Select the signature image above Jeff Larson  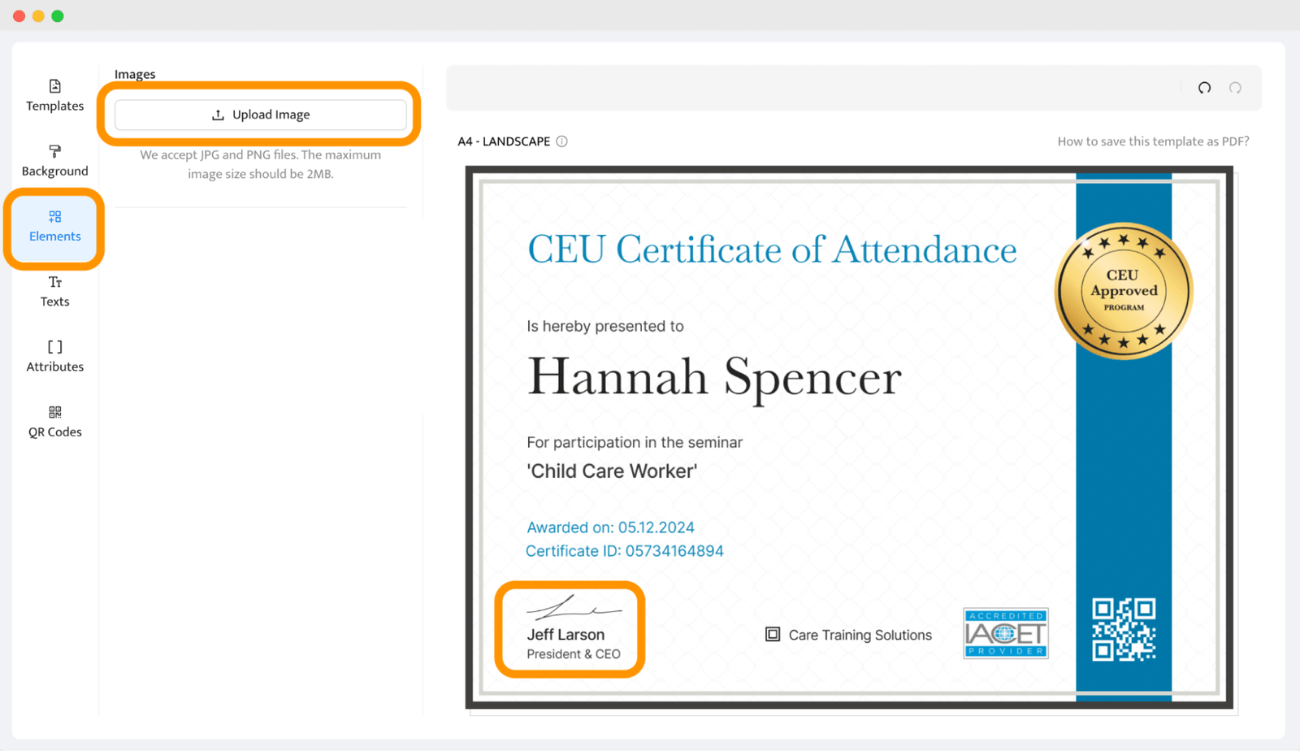(573, 607)
